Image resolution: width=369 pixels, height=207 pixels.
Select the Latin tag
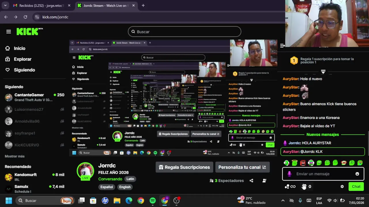(130, 179)
